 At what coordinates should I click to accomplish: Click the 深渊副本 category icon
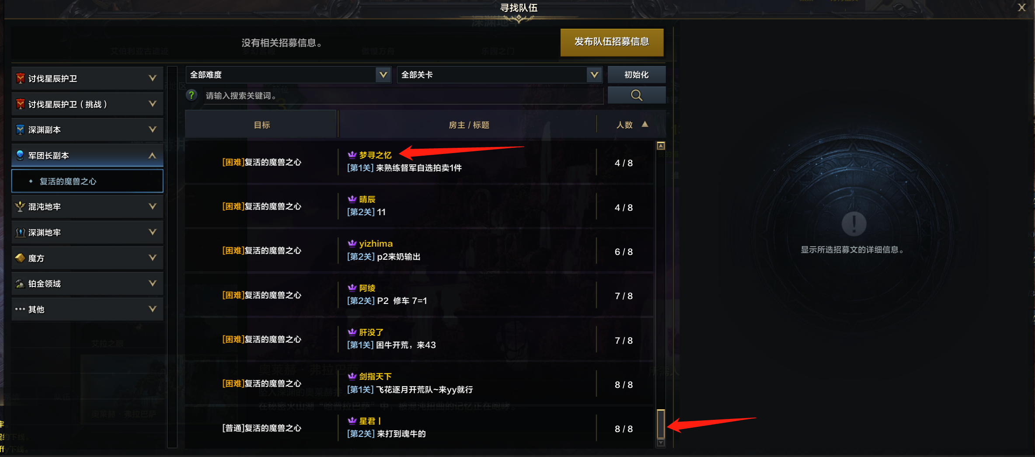coord(20,129)
